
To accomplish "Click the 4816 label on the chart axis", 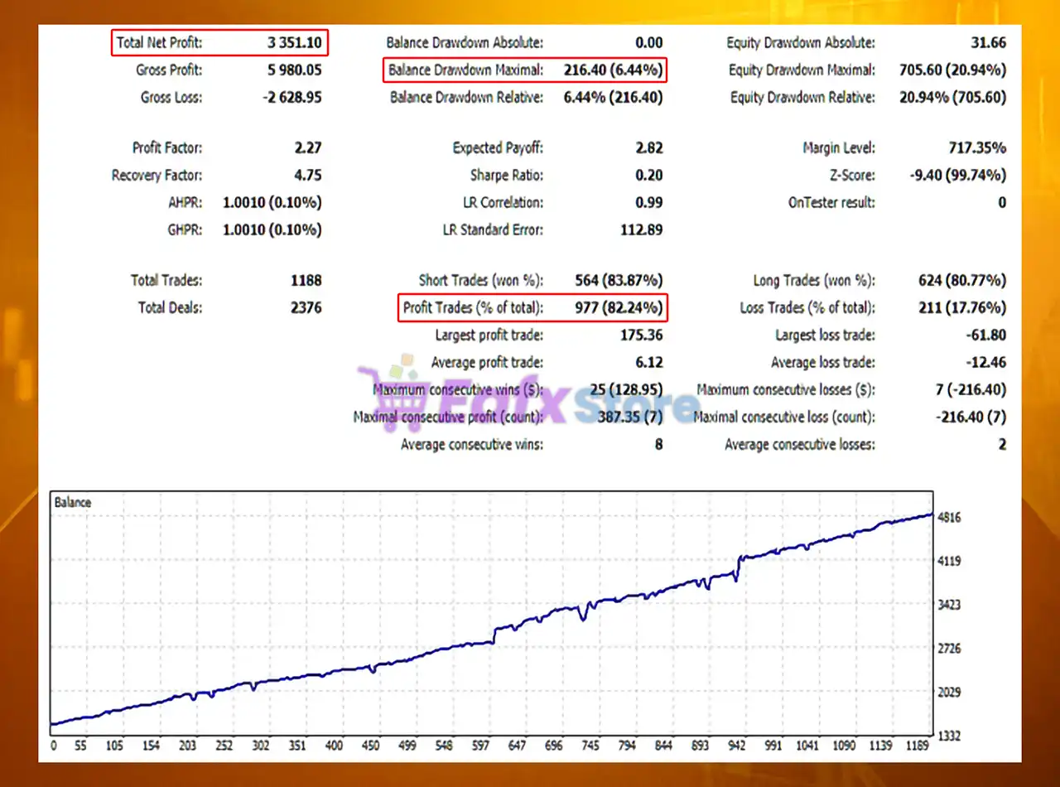I will (952, 518).
